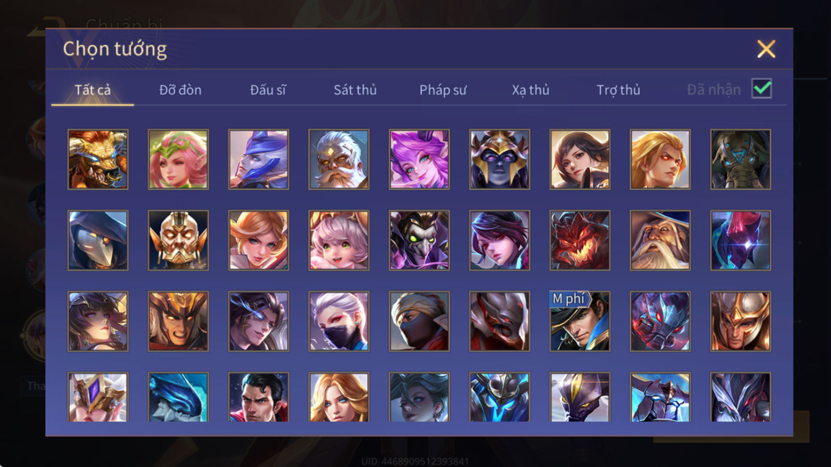Viewport: 831px width, 467px height.
Task: Select the plague doctor masked hooded hero
Action: (98, 240)
